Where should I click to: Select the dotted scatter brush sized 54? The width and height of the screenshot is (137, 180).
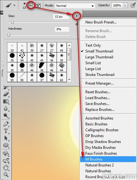22,57
